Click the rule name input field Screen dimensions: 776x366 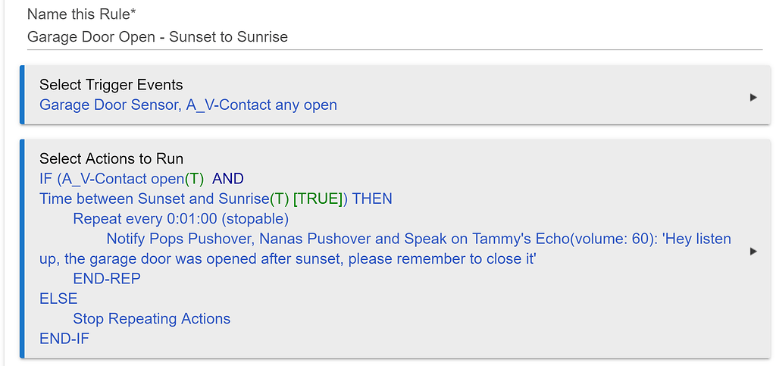(x=394, y=37)
